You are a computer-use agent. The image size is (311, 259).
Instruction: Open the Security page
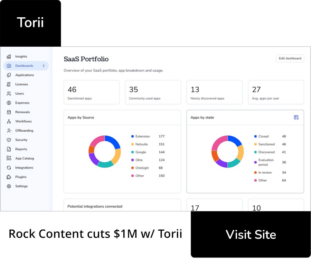point(26,140)
